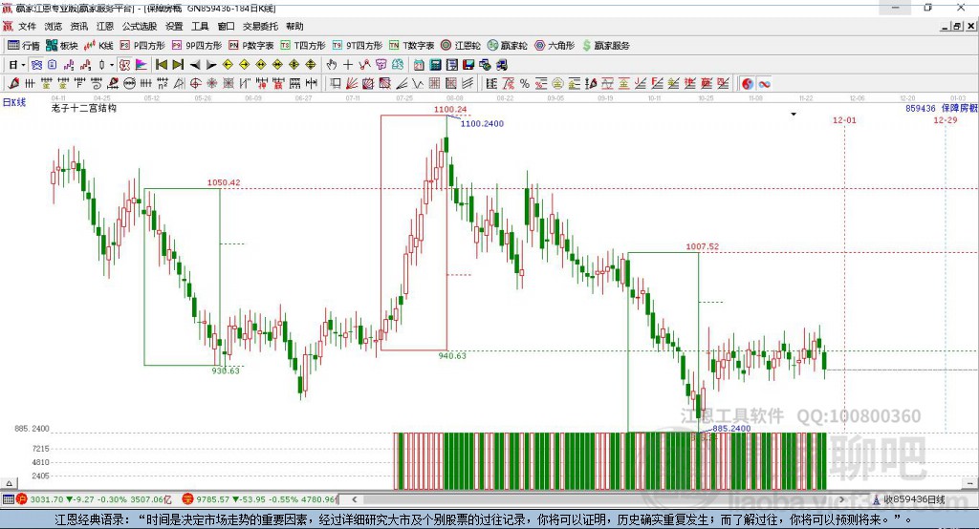Click the 12-01 time marker label
This screenshot has height=529, width=979.
pyautogui.click(x=844, y=120)
